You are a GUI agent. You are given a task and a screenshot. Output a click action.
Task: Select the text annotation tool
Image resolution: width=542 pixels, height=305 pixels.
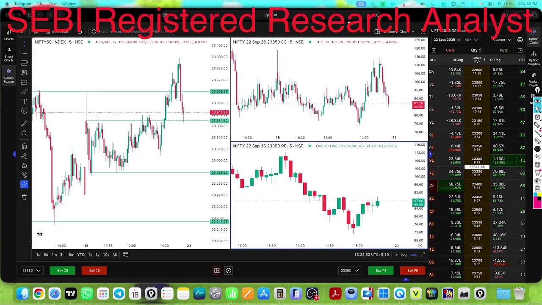pos(24,101)
